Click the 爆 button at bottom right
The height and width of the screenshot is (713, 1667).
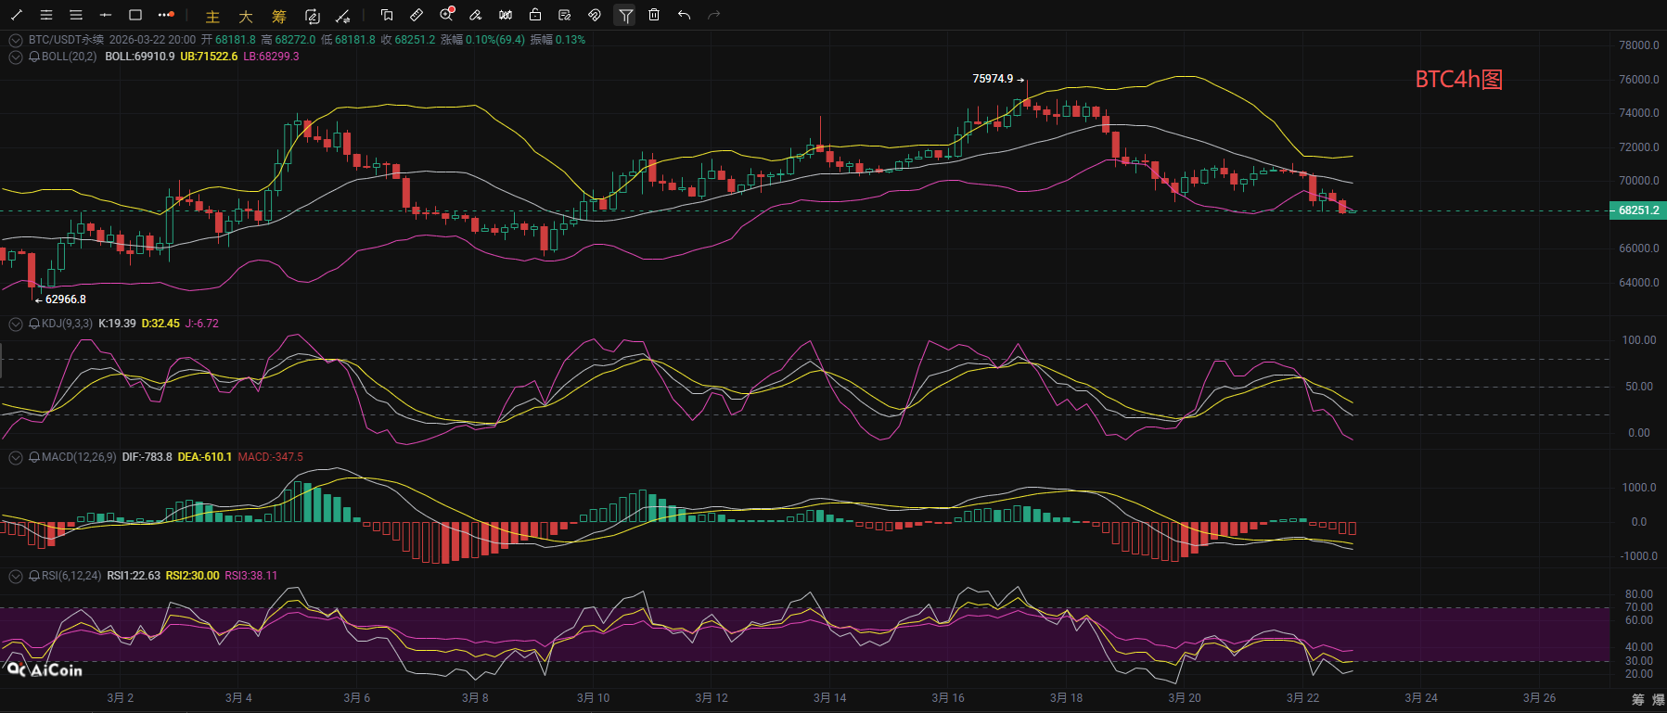(x=1658, y=699)
